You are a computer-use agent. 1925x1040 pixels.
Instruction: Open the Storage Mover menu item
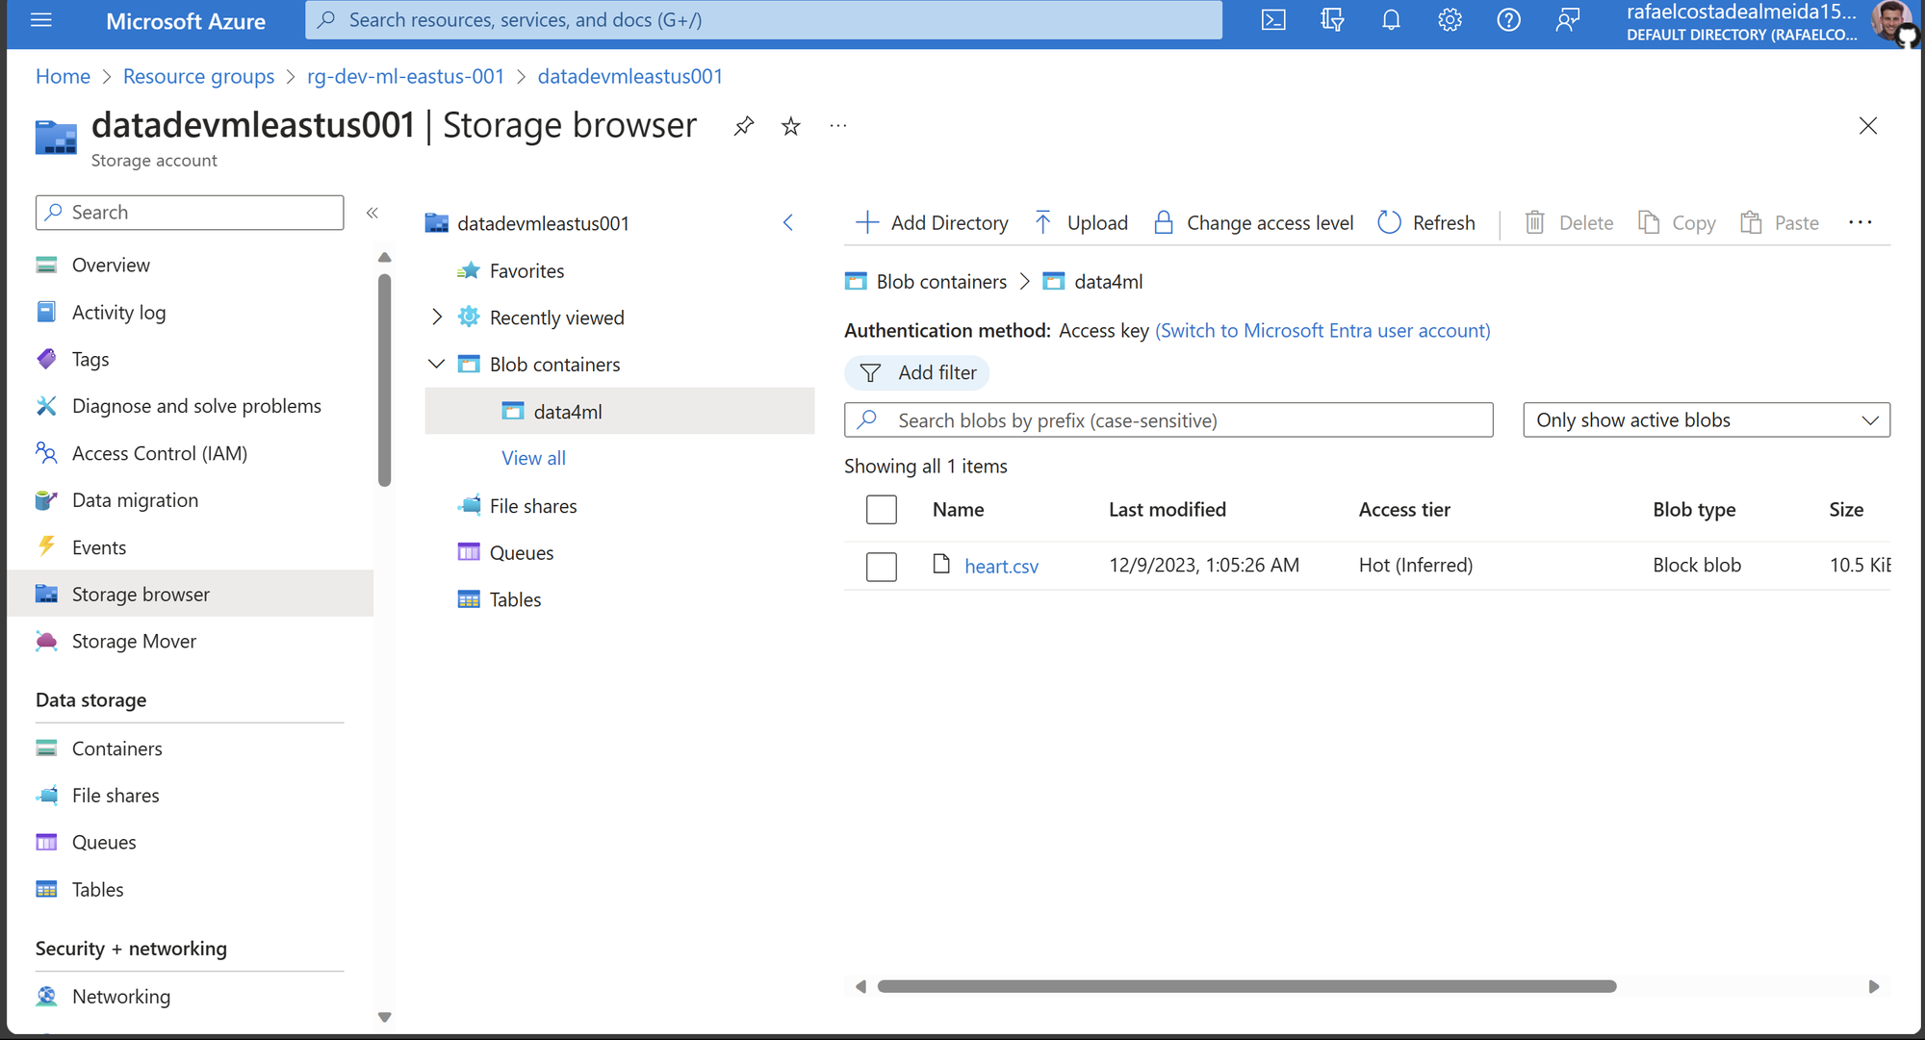click(x=135, y=639)
